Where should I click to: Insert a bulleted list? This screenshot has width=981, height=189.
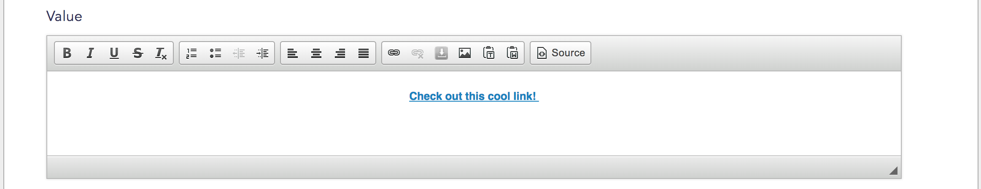pyautogui.click(x=215, y=53)
